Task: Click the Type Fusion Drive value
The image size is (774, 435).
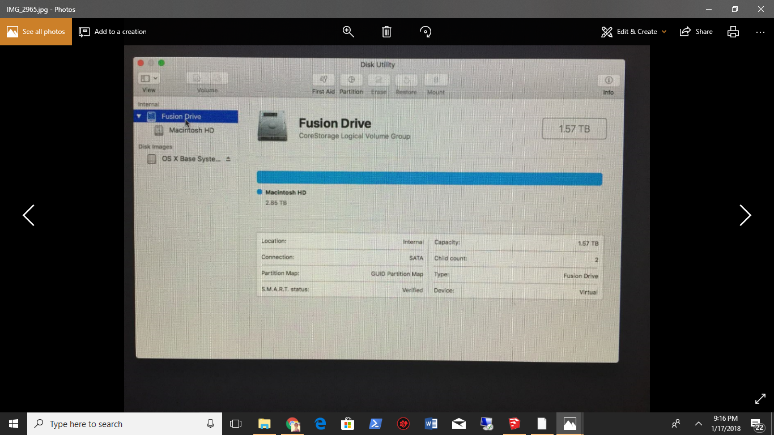Action: click(x=581, y=276)
